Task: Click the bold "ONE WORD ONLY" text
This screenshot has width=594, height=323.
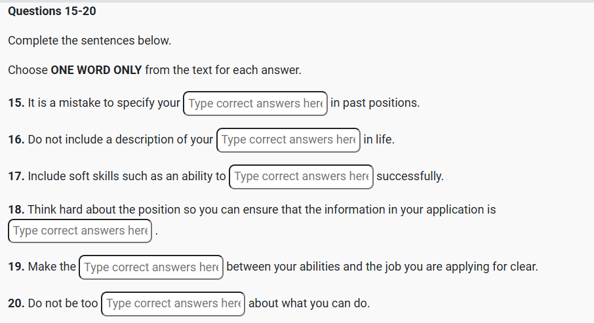Action: (x=96, y=70)
